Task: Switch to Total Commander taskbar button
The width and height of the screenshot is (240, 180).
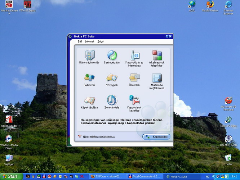Action: [x=144, y=176]
